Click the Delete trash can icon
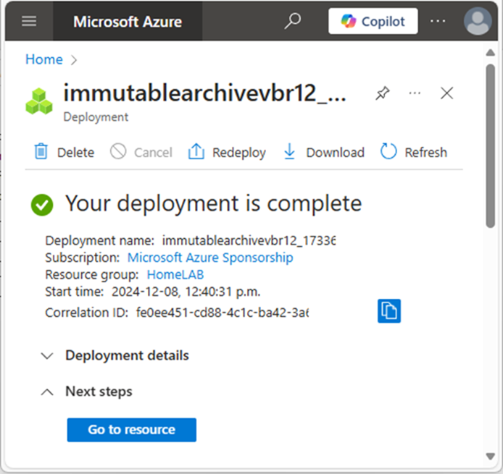 pyautogui.click(x=41, y=151)
